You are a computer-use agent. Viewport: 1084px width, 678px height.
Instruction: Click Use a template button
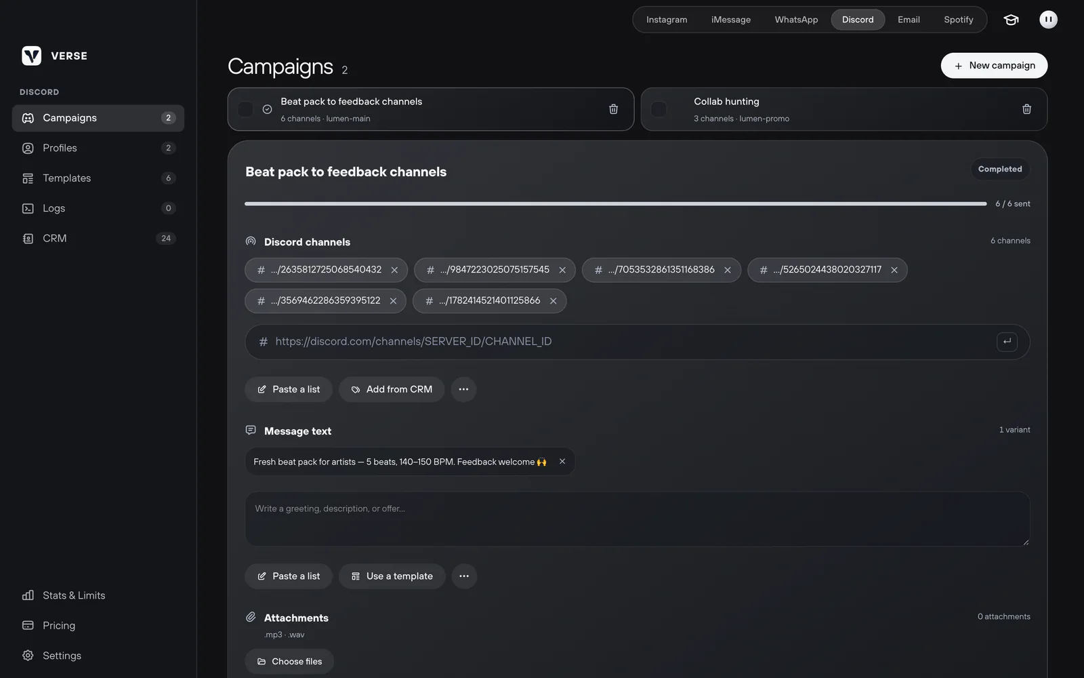click(392, 576)
